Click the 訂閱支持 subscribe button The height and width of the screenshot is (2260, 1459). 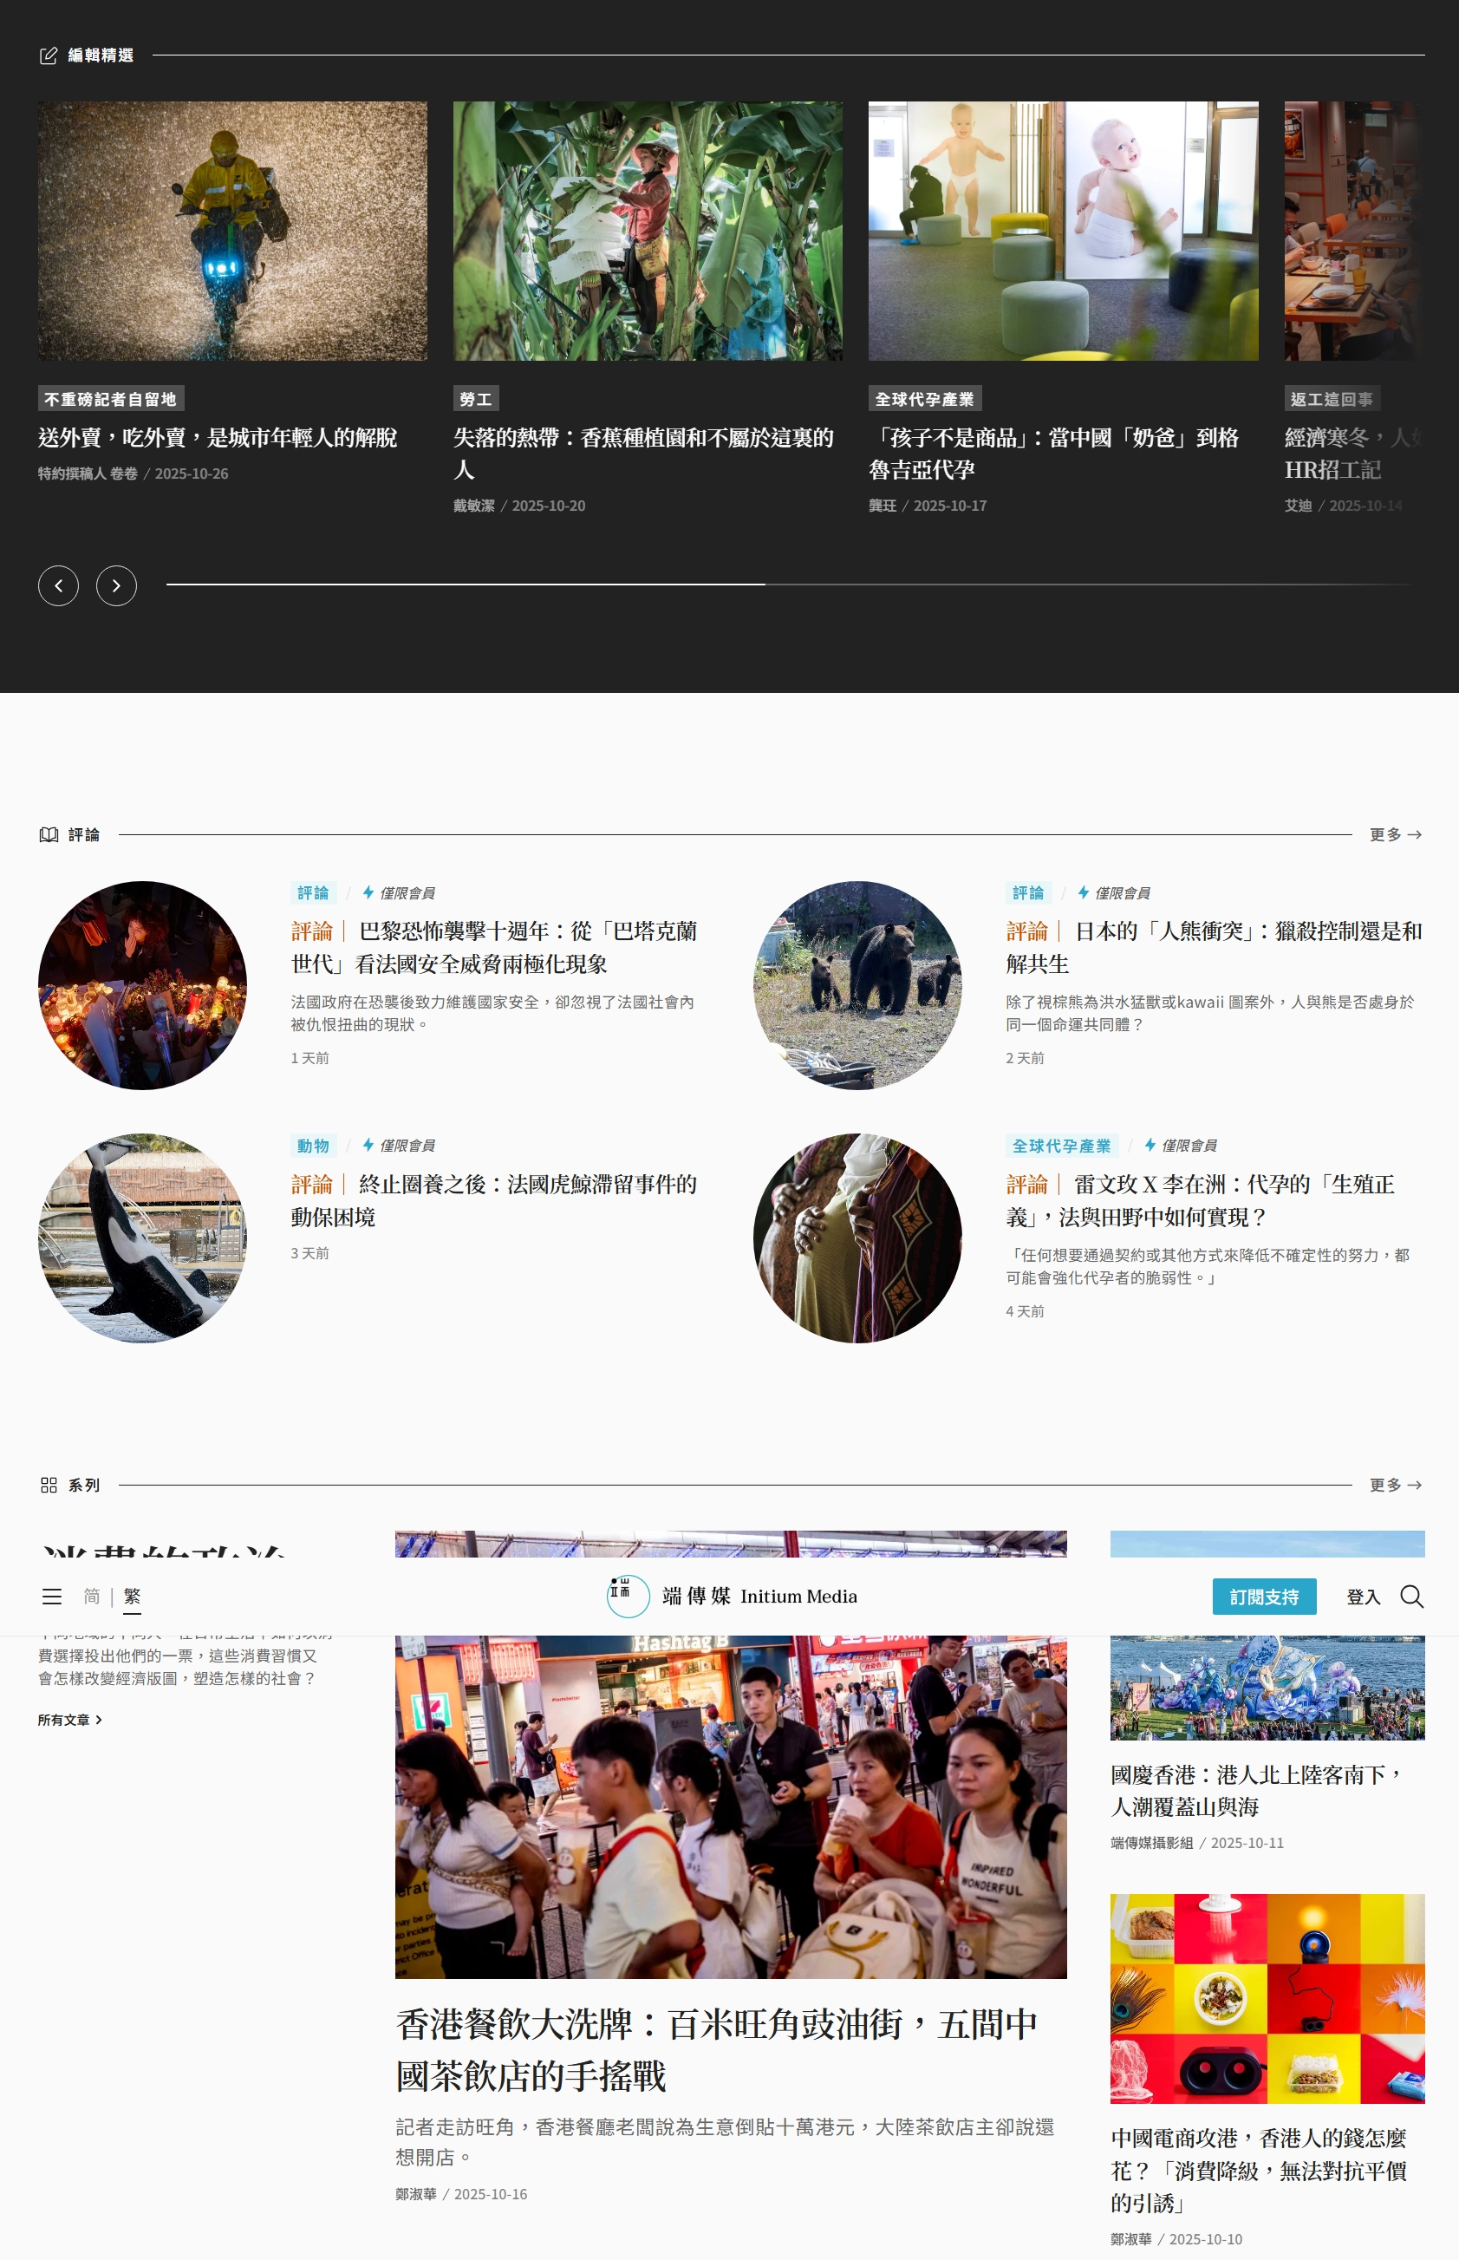[1264, 1597]
